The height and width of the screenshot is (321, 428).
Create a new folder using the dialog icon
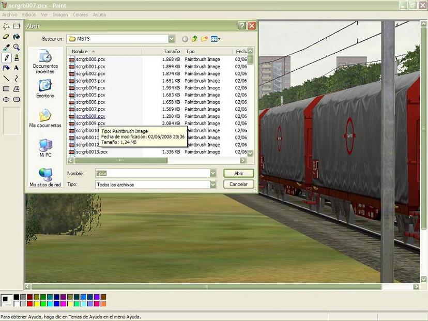click(x=205, y=39)
